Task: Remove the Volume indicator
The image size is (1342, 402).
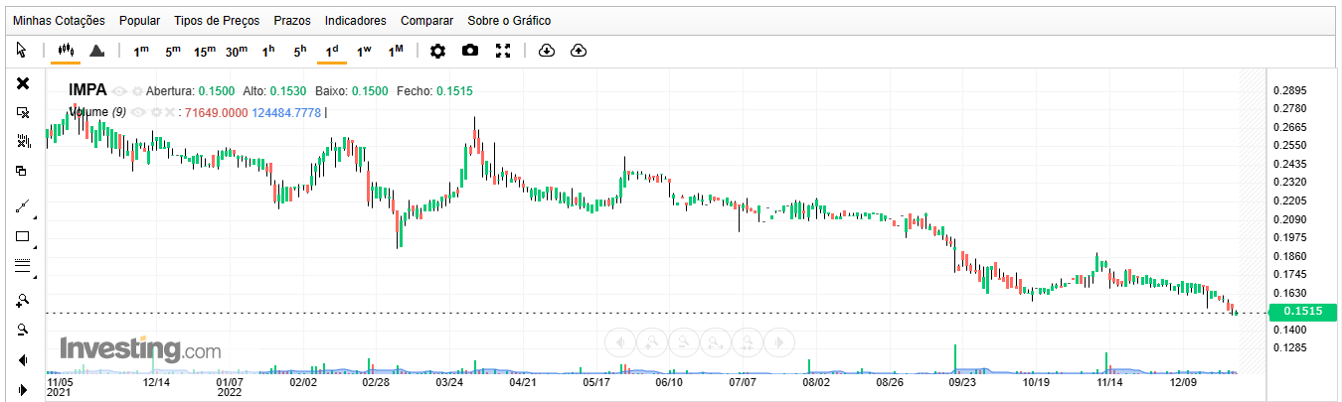Action: 169,112
